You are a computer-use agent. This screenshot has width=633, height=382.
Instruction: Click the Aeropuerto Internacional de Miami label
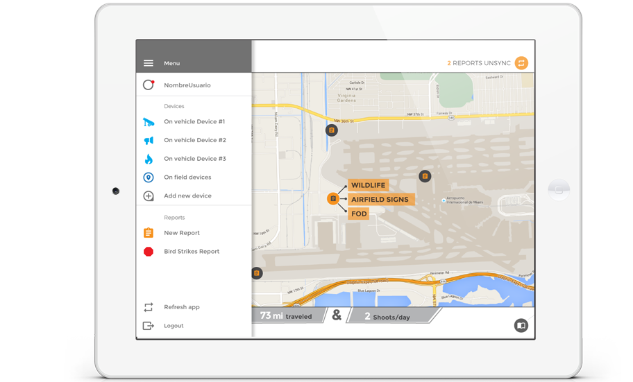(464, 200)
